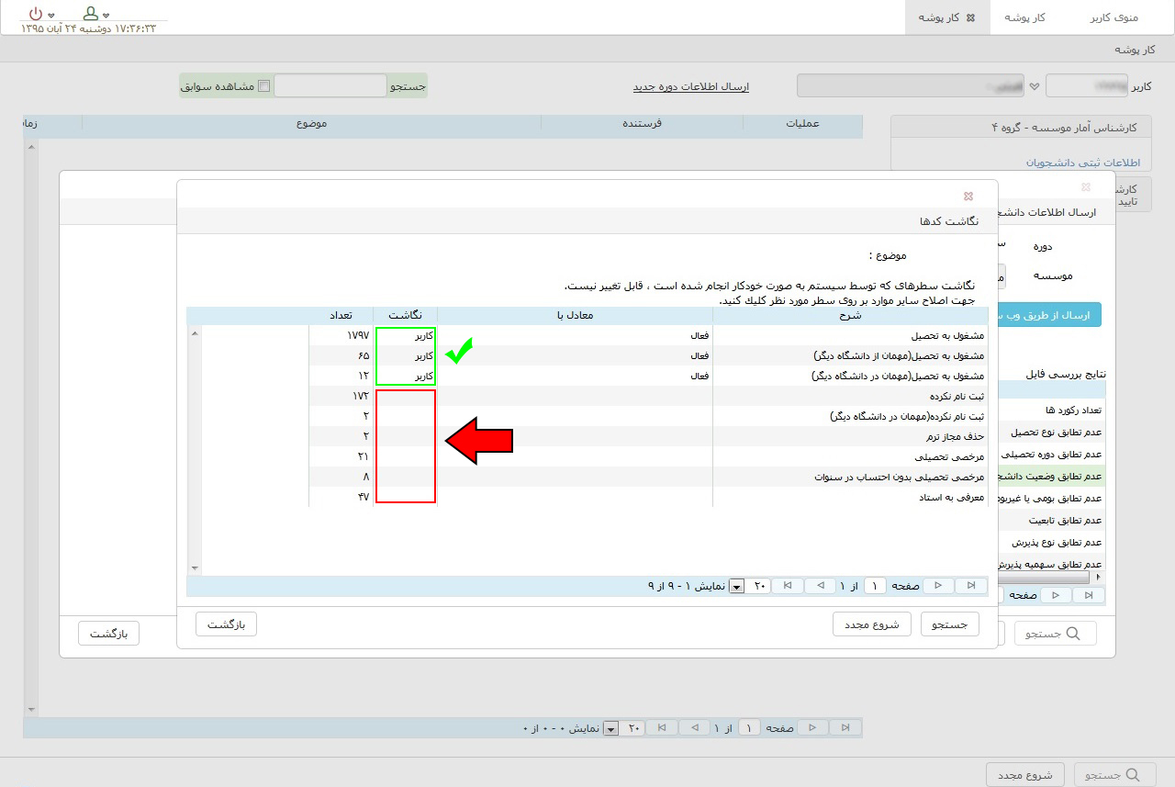Click the green checkmark beside the کاربر rows
The width and height of the screenshot is (1175, 787).
pos(460,354)
